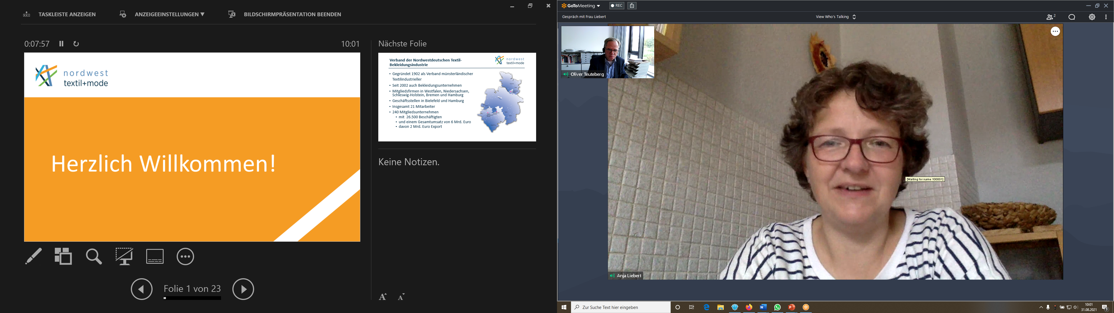Toggle black screen for slideshow
1114x313 pixels.
coord(124,256)
